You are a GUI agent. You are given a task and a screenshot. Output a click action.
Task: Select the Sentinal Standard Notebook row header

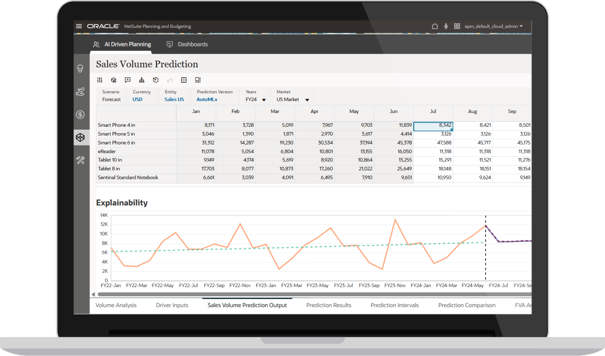click(x=136, y=178)
